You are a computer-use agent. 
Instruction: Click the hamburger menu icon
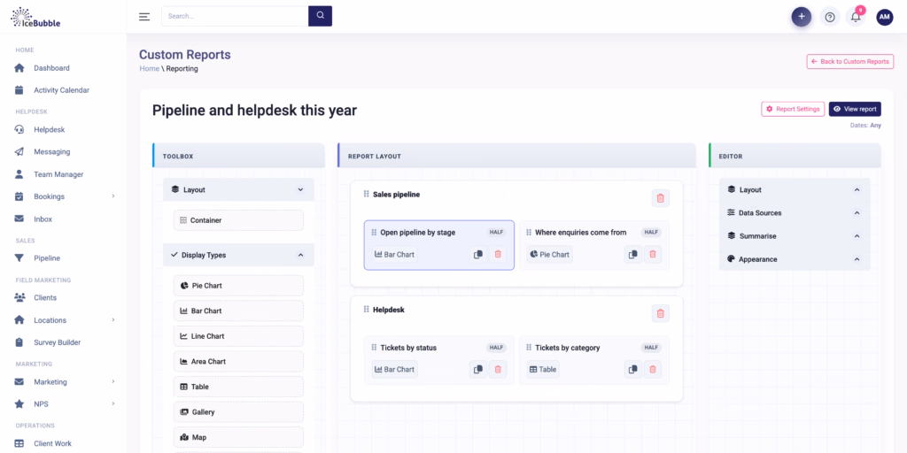point(144,17)
